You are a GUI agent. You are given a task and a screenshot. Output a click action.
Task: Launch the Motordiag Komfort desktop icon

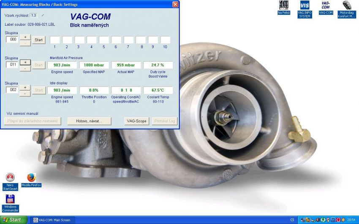pyautogui.click(x=347, y=9)
